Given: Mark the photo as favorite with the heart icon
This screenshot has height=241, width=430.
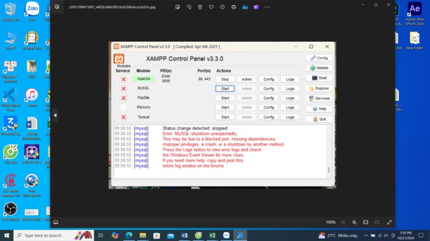Looking at the screenshot, I should 211,7.
